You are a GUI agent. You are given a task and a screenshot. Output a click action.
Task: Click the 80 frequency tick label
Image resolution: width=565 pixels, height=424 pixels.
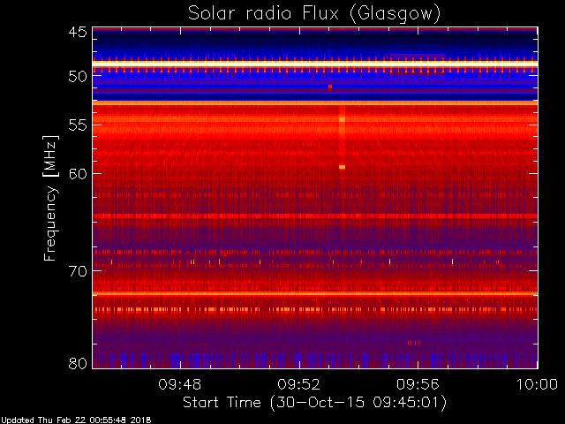tap(78, 363)
